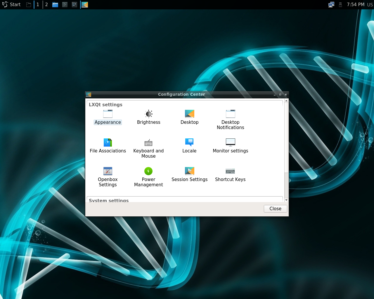
Task: Click the sliders settings launcher in the panel
Action: pyautogui.click(x=75, y=4)
